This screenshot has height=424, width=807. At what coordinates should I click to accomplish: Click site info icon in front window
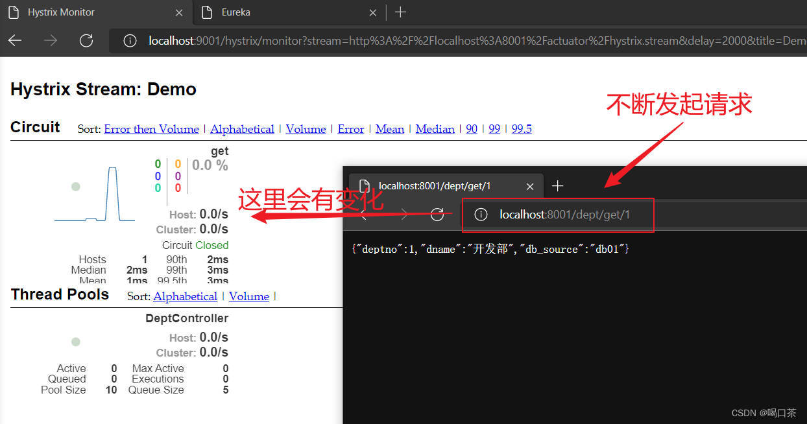481,215
